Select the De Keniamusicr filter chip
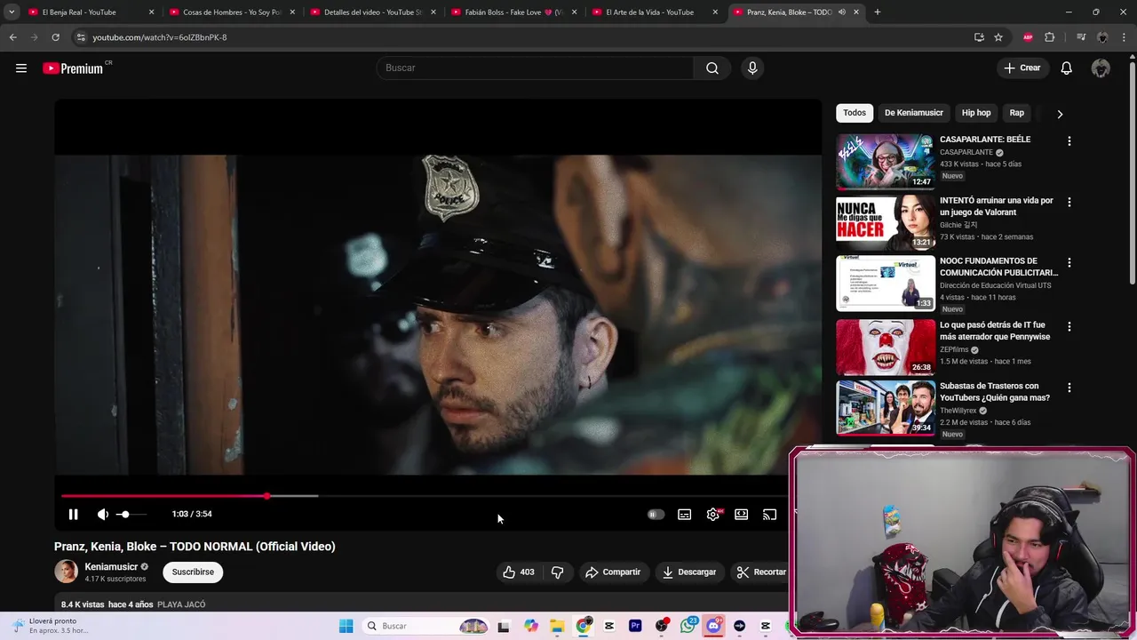The height and width of the screenshot is (640, 1137). pos(914,113)
